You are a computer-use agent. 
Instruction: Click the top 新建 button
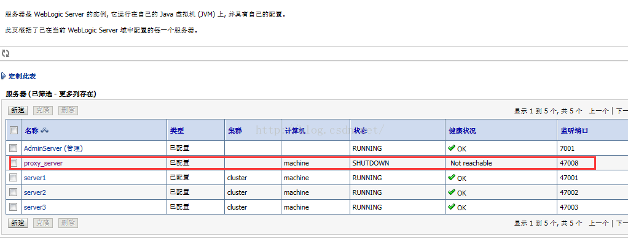click(18, 111)
